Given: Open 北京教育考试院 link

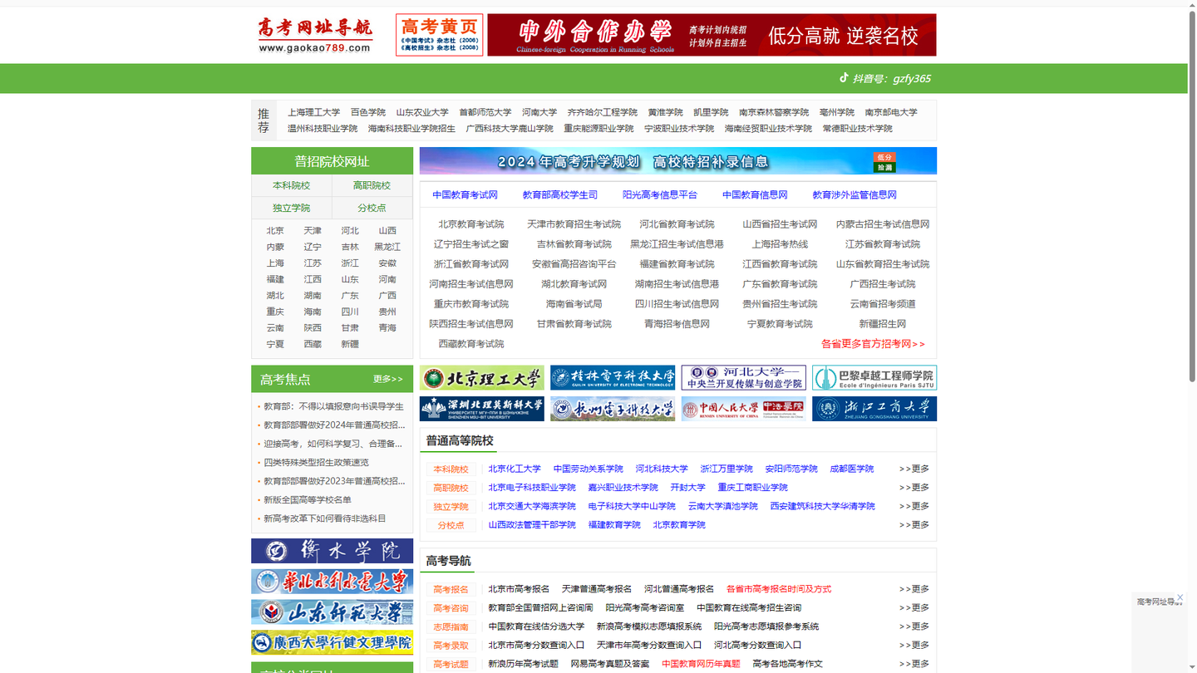Looking at the screenshot, I should point(471,224).
